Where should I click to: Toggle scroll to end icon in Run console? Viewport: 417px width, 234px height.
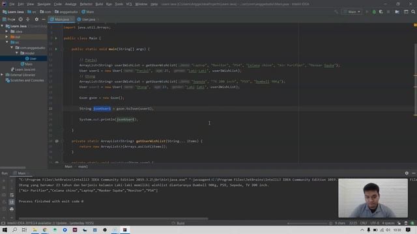click(12, 202)
